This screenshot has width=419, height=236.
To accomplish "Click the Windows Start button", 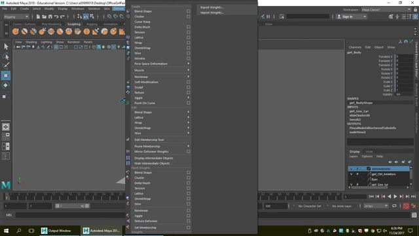I will tap(6, 231).
